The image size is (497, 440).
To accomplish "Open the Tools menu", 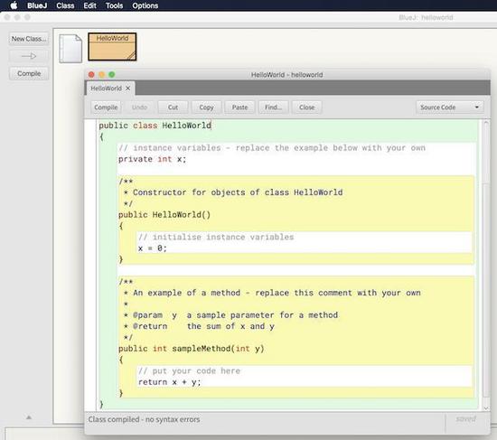I will (114, 5).
